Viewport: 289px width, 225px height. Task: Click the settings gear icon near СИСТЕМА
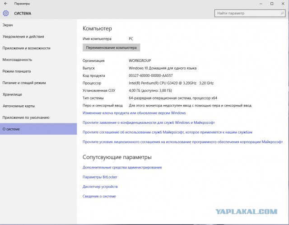tap(6, 13)
